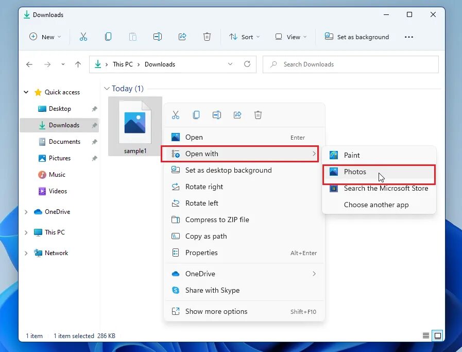Click the Rename icon in the main toolbar
Image resolution: width=462 pixels, height=352 pixels.
(x=157, y=37)
